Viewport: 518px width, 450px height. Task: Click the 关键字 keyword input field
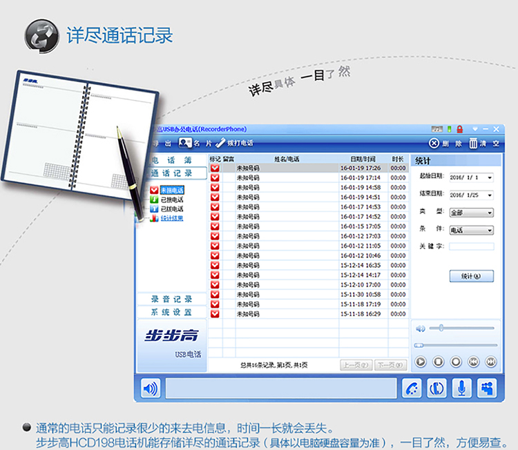click(471, 246)
